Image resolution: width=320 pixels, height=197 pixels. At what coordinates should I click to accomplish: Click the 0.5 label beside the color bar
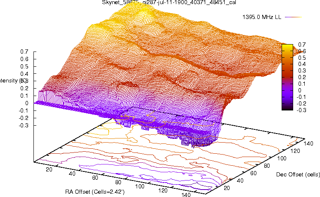tap(302, 58)
